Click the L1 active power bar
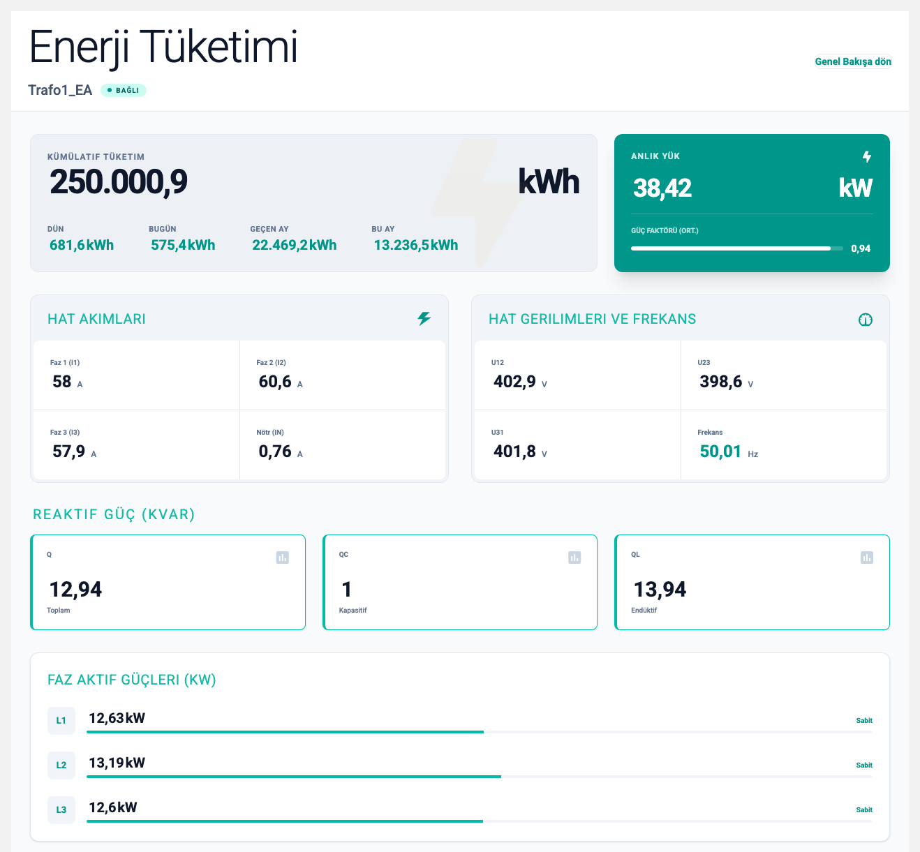Viewport: 920px width, 852px height. click(480, 732)
